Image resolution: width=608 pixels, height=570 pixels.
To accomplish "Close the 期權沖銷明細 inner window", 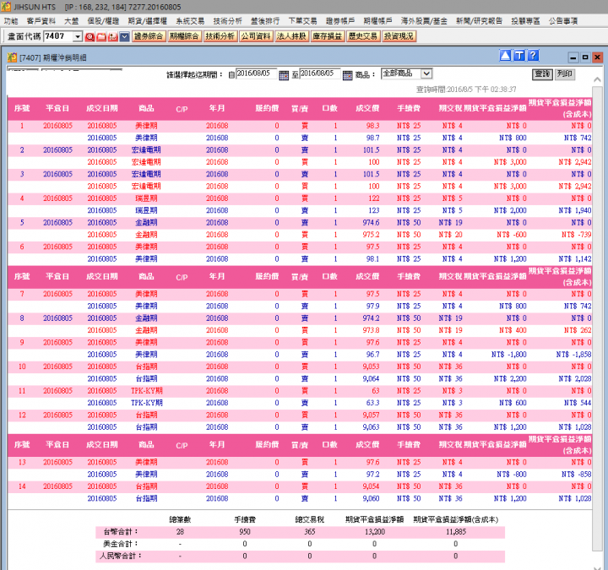I will point(598,57).
